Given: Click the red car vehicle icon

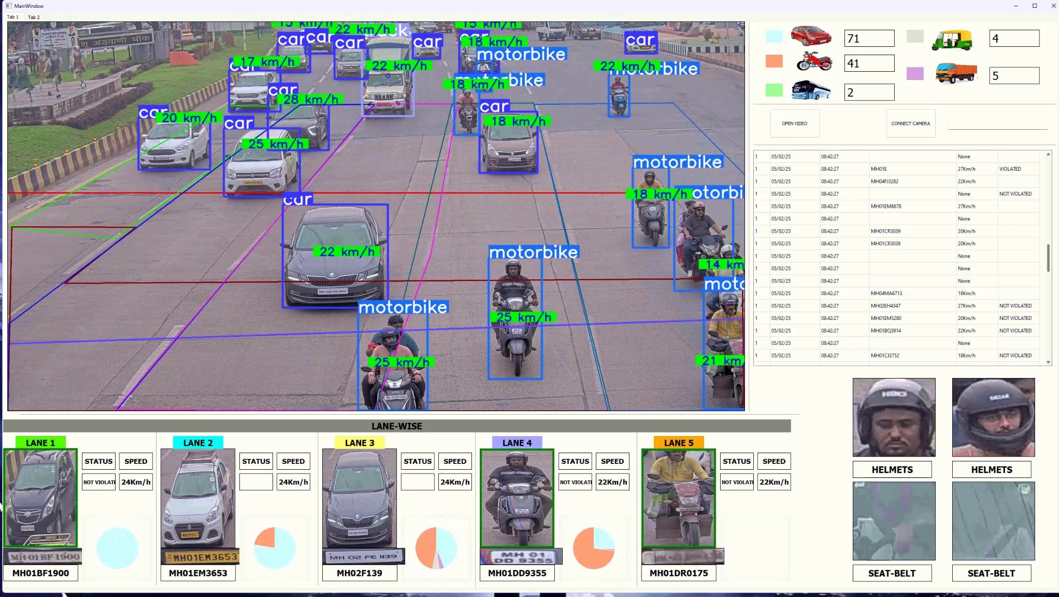Looking at the screenshot, I should 811,36.
